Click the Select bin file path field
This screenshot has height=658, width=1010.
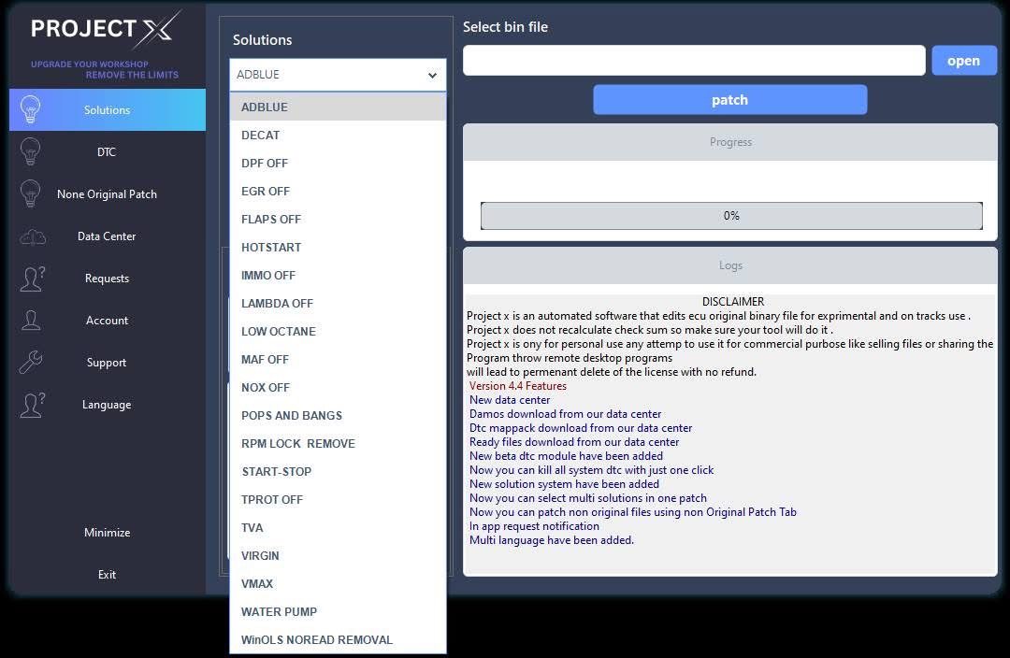tap(694, 61)
